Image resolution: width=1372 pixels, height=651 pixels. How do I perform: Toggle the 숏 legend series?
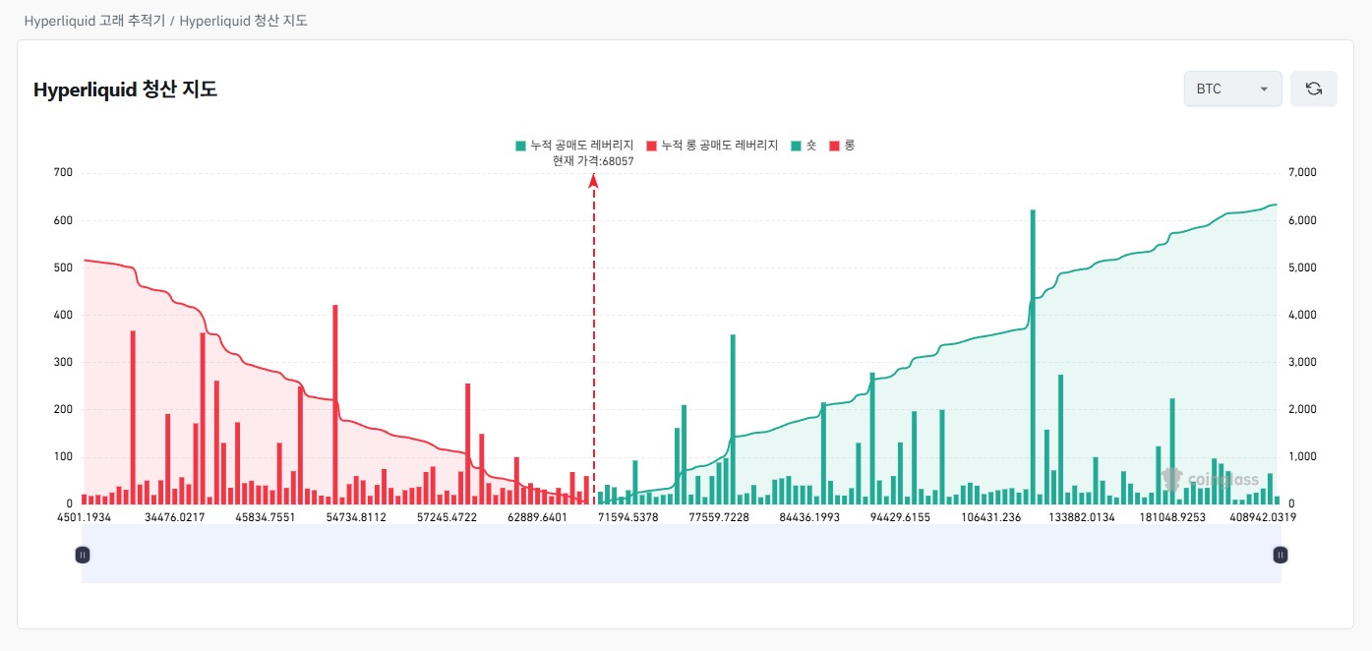pyautogui.click(x=804, y=146)
